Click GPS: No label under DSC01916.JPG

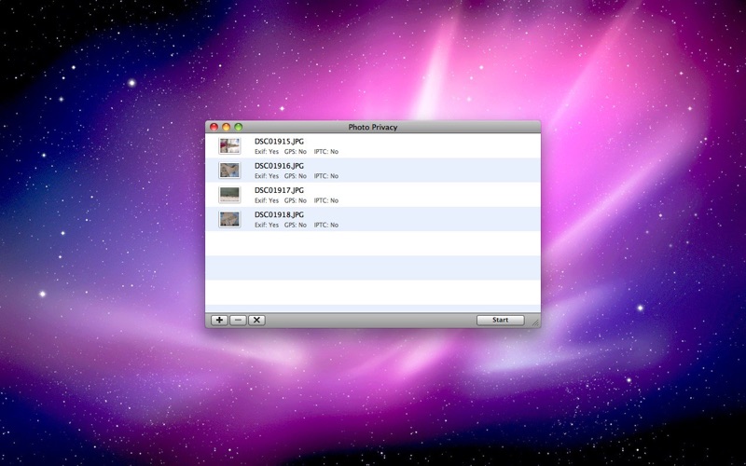point(296,176)
